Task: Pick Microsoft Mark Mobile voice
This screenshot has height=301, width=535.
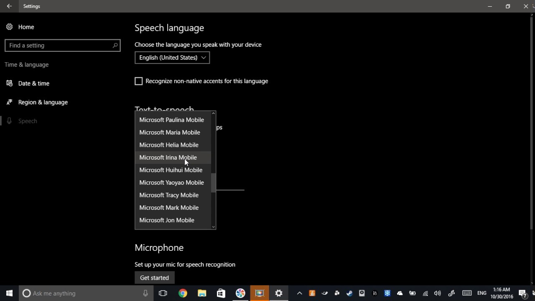Action: coord(173,208)
